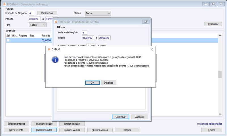Image resolution: width=227 pixels, height=136 pixels.
Task: Click Cancelar in Importador de Eventos
Action: coord(139,117)
